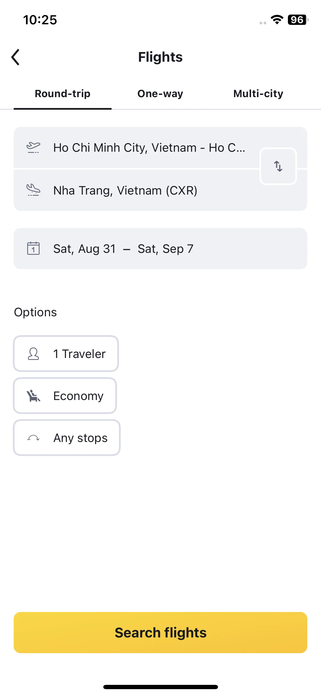Tap the landing plane icon
The height and width of the screenshot is (696, 321).
click(33, 190)
